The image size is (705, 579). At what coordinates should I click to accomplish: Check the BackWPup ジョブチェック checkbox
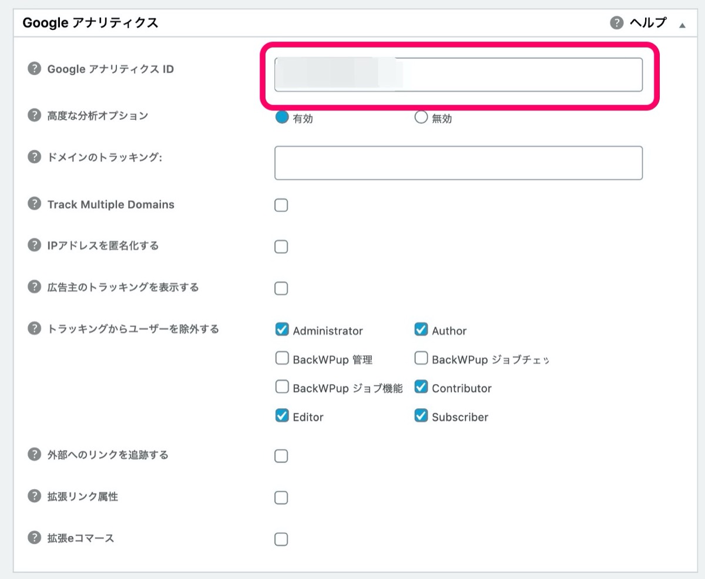tap(421, 358)
